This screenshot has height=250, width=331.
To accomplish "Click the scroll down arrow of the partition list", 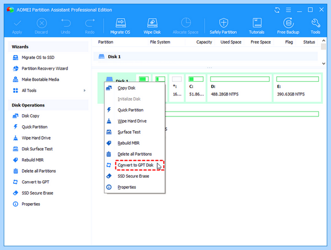I will point(323,63).
